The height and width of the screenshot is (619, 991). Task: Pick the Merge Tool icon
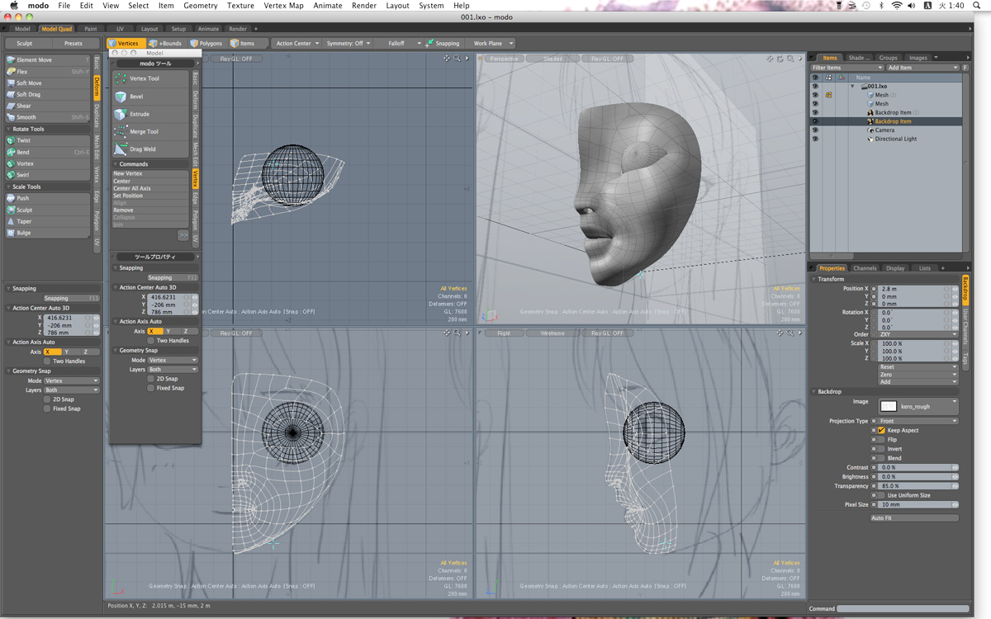coord(121,131)
